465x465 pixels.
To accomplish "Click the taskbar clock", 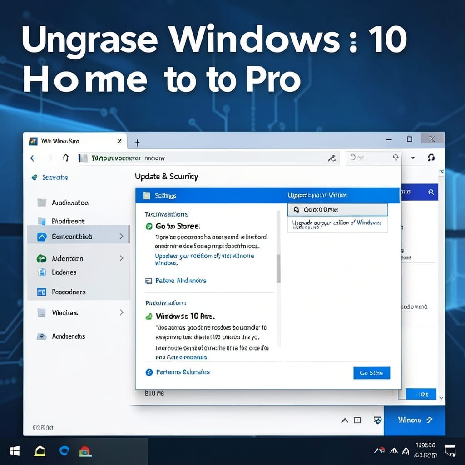I will point(425,450).
